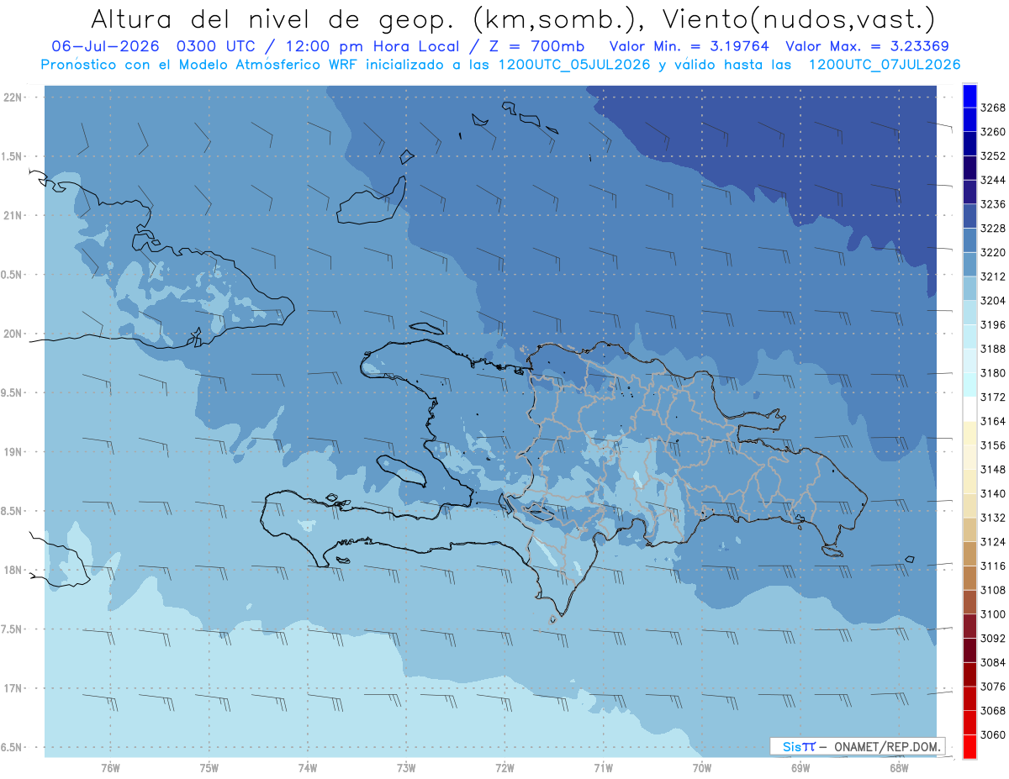Screen dimensions: 1009x779
Task: Click the '3108' colorbar value
Action: (993, 590)
